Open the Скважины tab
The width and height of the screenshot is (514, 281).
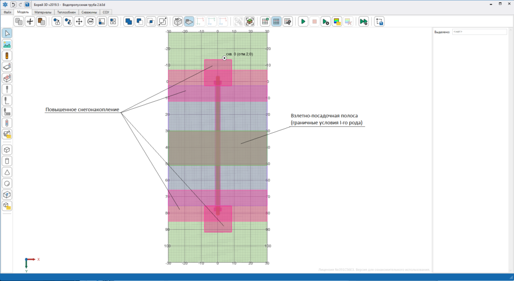(x=89, y=12)
